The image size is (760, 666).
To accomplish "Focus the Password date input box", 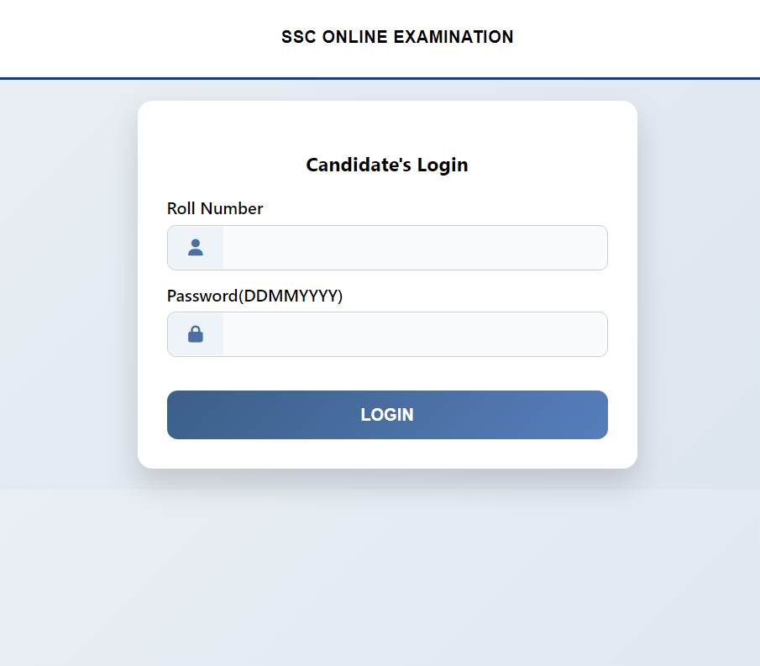I will click(x=414, y=334).
